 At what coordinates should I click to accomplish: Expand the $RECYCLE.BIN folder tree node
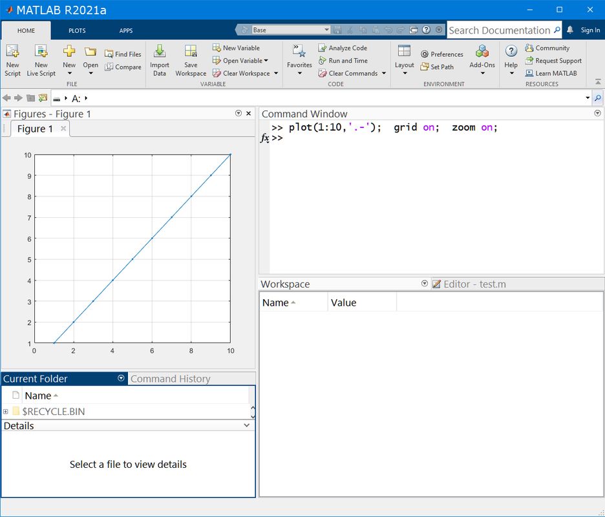6,412
